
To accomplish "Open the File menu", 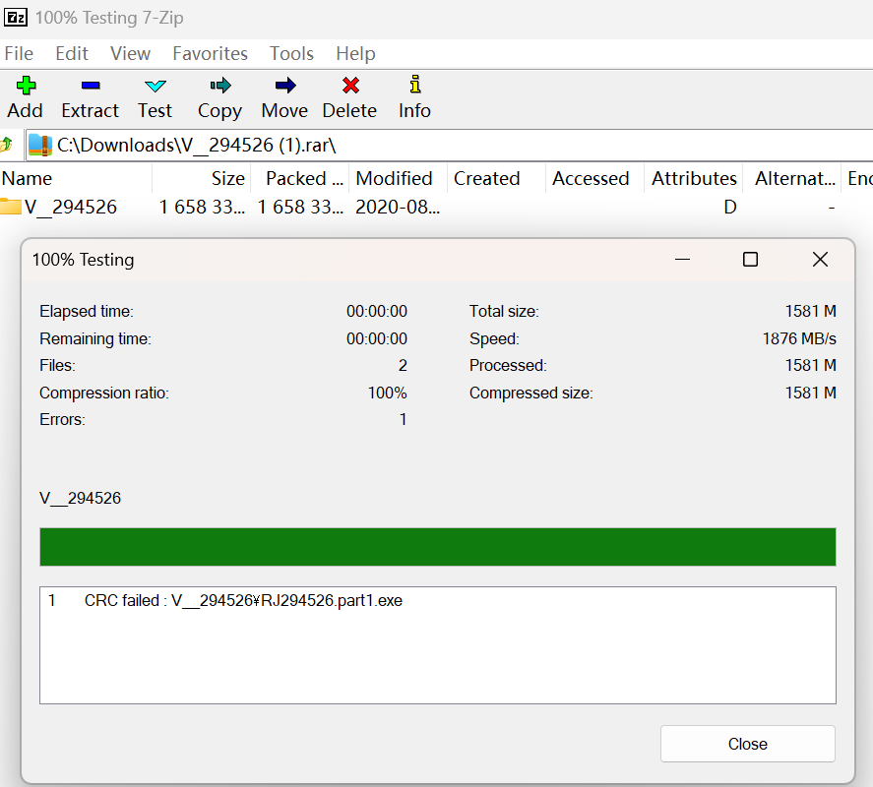I will click(x=19, y=53).
